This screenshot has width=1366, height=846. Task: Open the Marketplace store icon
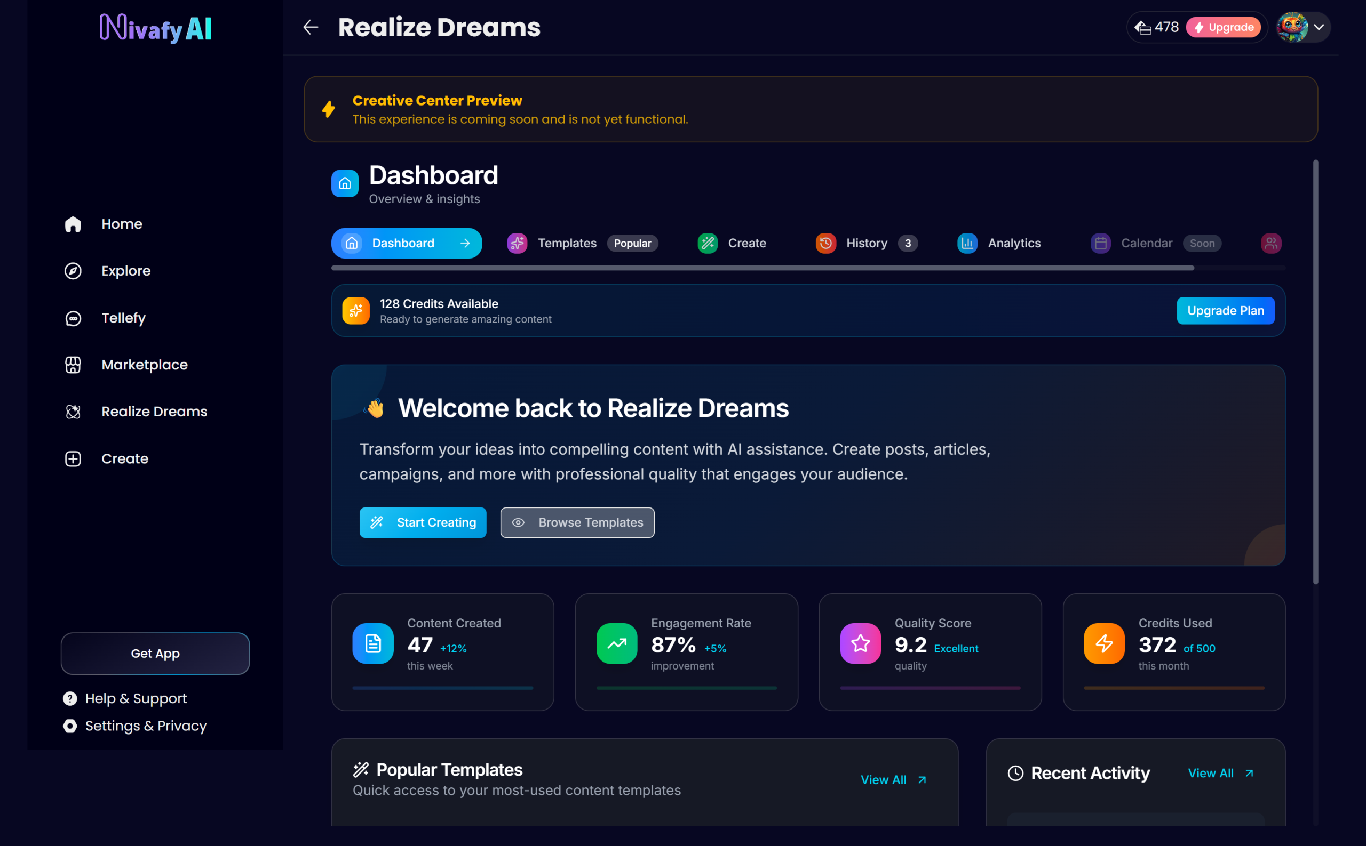coord(73,365)
